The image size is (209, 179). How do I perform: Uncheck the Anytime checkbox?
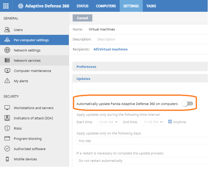click(170, 122)
